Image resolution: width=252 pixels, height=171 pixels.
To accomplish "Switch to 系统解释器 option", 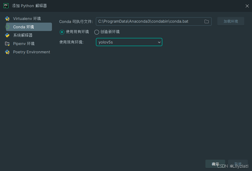I will (x=23, y=35).
